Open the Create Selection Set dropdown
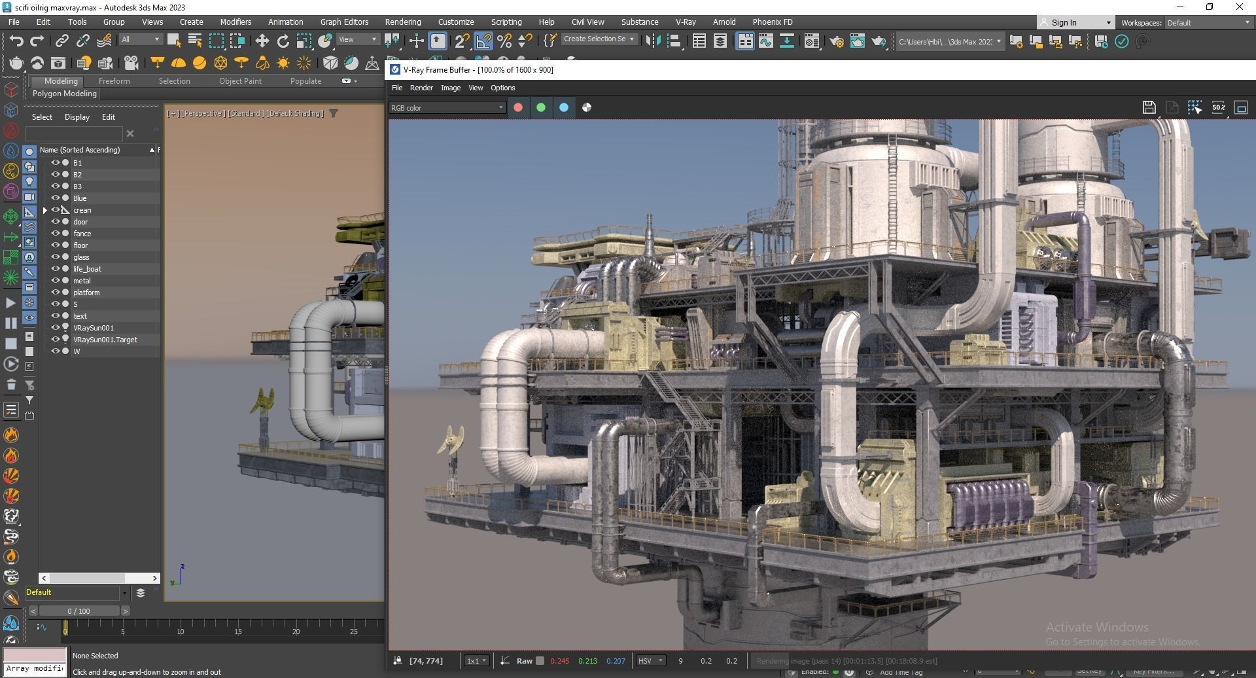Image resolution: width=1256 pixels, height=678 pixels. coord(599,39)
